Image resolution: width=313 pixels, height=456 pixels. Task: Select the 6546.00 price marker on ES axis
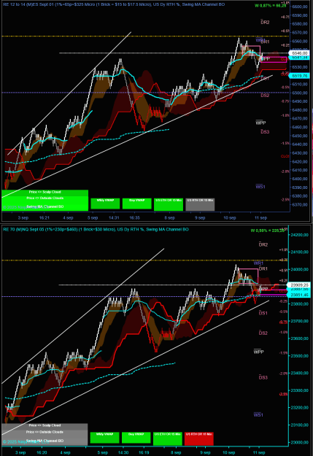pyautogui.click(x=299, y=53)
